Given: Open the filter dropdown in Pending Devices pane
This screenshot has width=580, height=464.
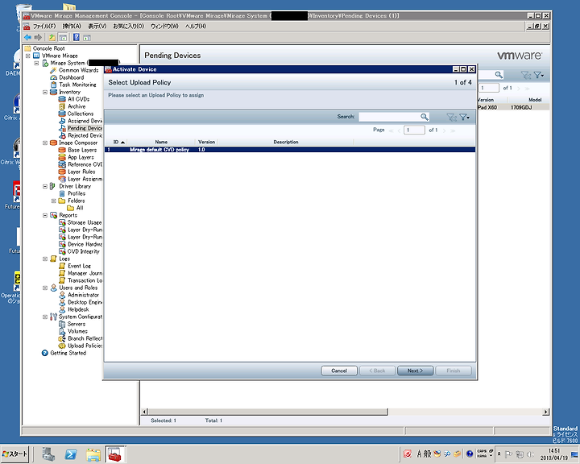Looking at the screenshot, I should 539,75.
